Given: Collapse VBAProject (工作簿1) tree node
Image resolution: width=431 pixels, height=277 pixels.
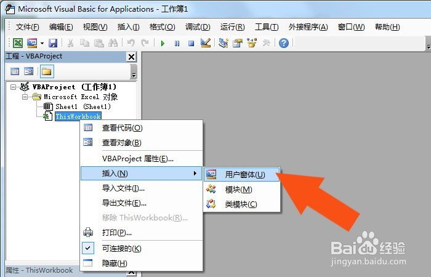Looking at the screenshot, I should tap(13, 87).
